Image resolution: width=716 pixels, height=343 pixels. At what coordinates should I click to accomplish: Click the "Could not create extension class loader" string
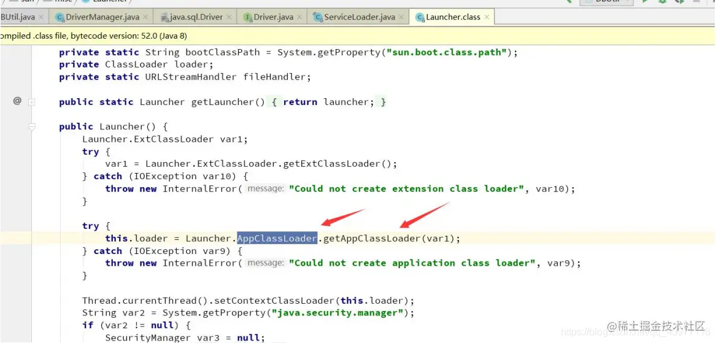click(406, 188)
